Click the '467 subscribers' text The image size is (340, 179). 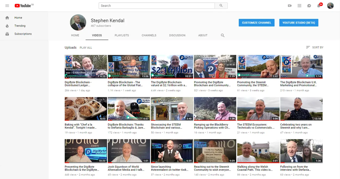click(x=101, y=26)
